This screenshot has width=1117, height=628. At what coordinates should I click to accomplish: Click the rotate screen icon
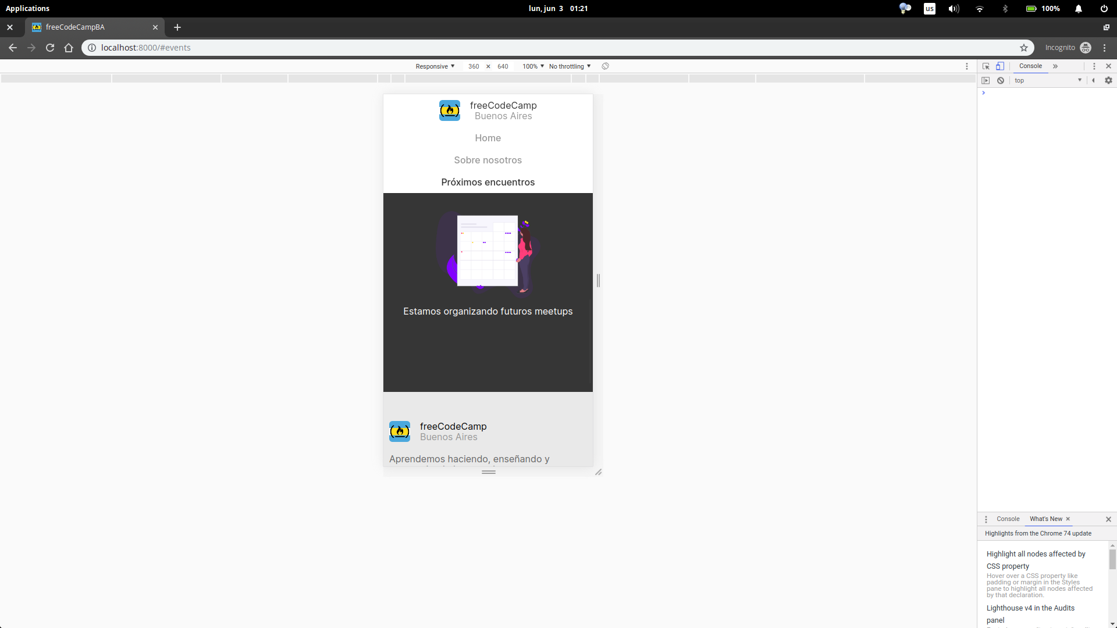[x=605, y=66]
